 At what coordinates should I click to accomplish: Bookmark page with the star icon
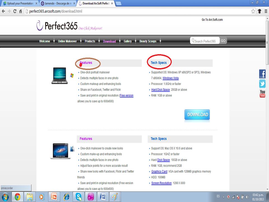point(253,11)
